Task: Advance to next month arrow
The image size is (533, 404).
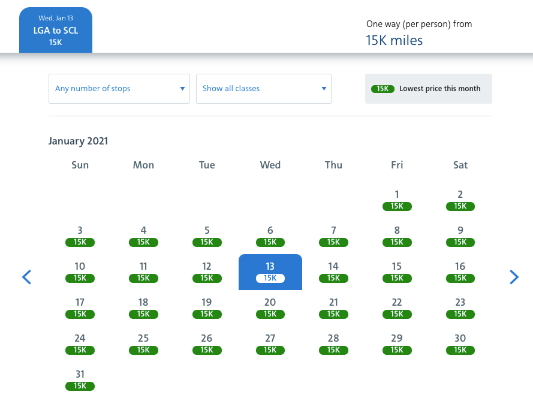Action: [x=514, y=277]
